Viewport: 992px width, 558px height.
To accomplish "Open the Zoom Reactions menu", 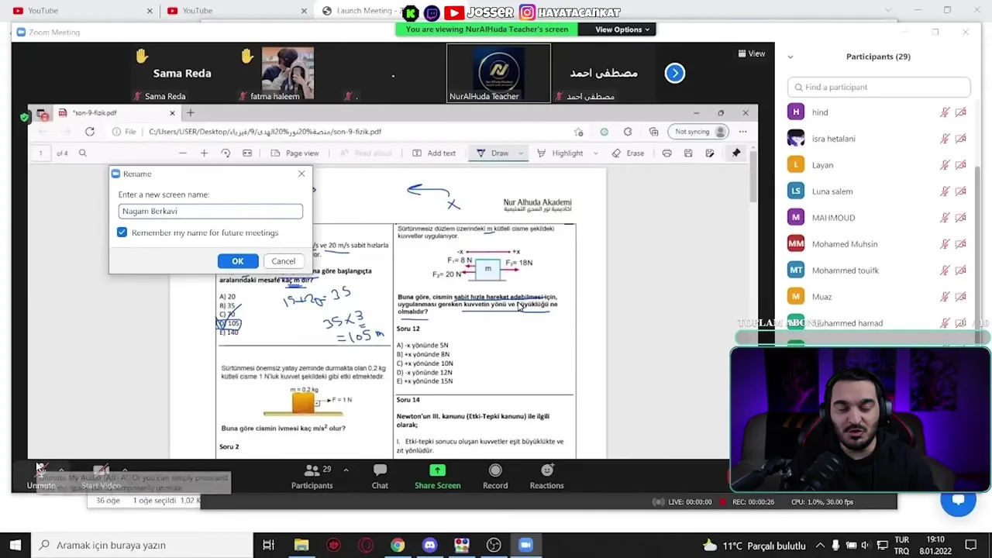I will coord(546,476).
